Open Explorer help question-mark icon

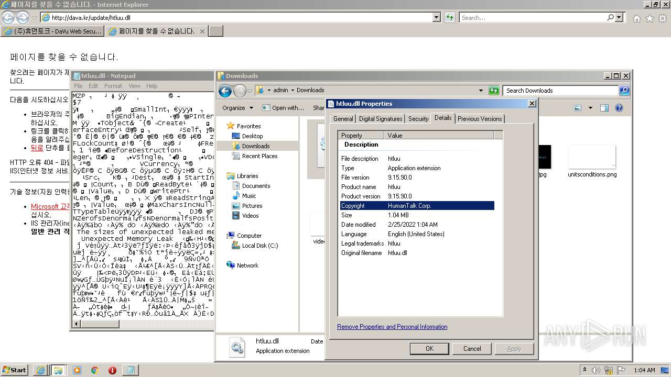point(619,108)
